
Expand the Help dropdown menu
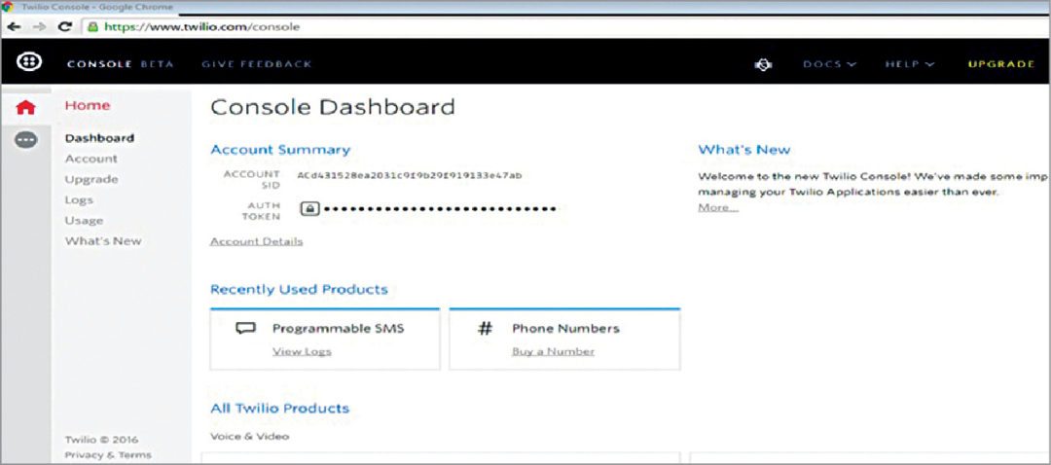tap(909, 64)
